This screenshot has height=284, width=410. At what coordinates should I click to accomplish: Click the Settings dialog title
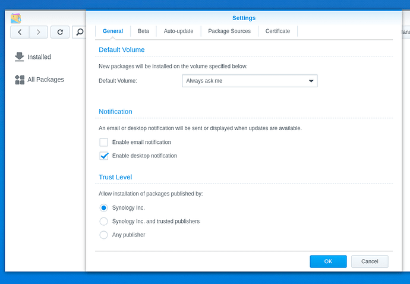244,18
